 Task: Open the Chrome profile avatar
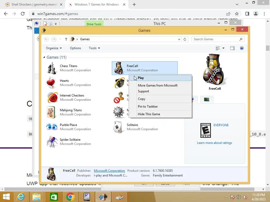click(256, 14)
